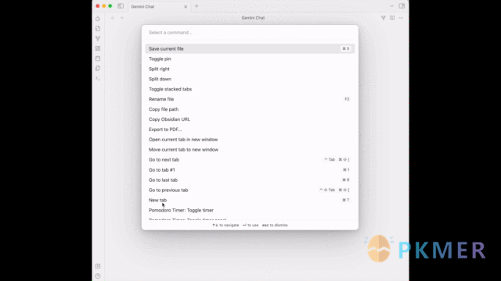Run 'New tab' command
501x281 pixels.
coord(250,200)
